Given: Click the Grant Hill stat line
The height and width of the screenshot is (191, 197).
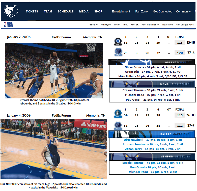Looking at the screenshot, I should click(x=153, y=72).
